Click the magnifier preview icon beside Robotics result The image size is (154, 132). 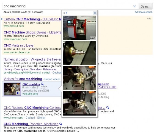pyautogui.click(x=61, y=124)
